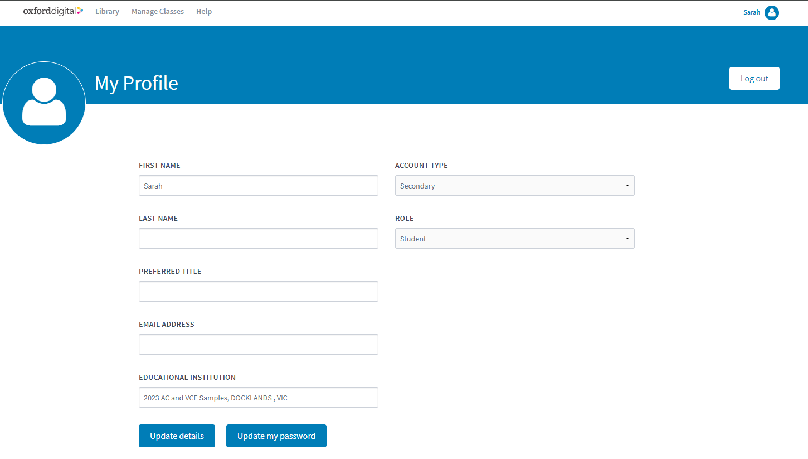The height and width of the screenshot is (459, 808).
Task: Open the Library menu
Action: coord(107,11)
